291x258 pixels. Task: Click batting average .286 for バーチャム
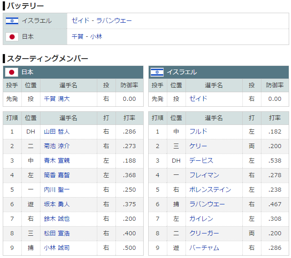(x=275, y=248)
